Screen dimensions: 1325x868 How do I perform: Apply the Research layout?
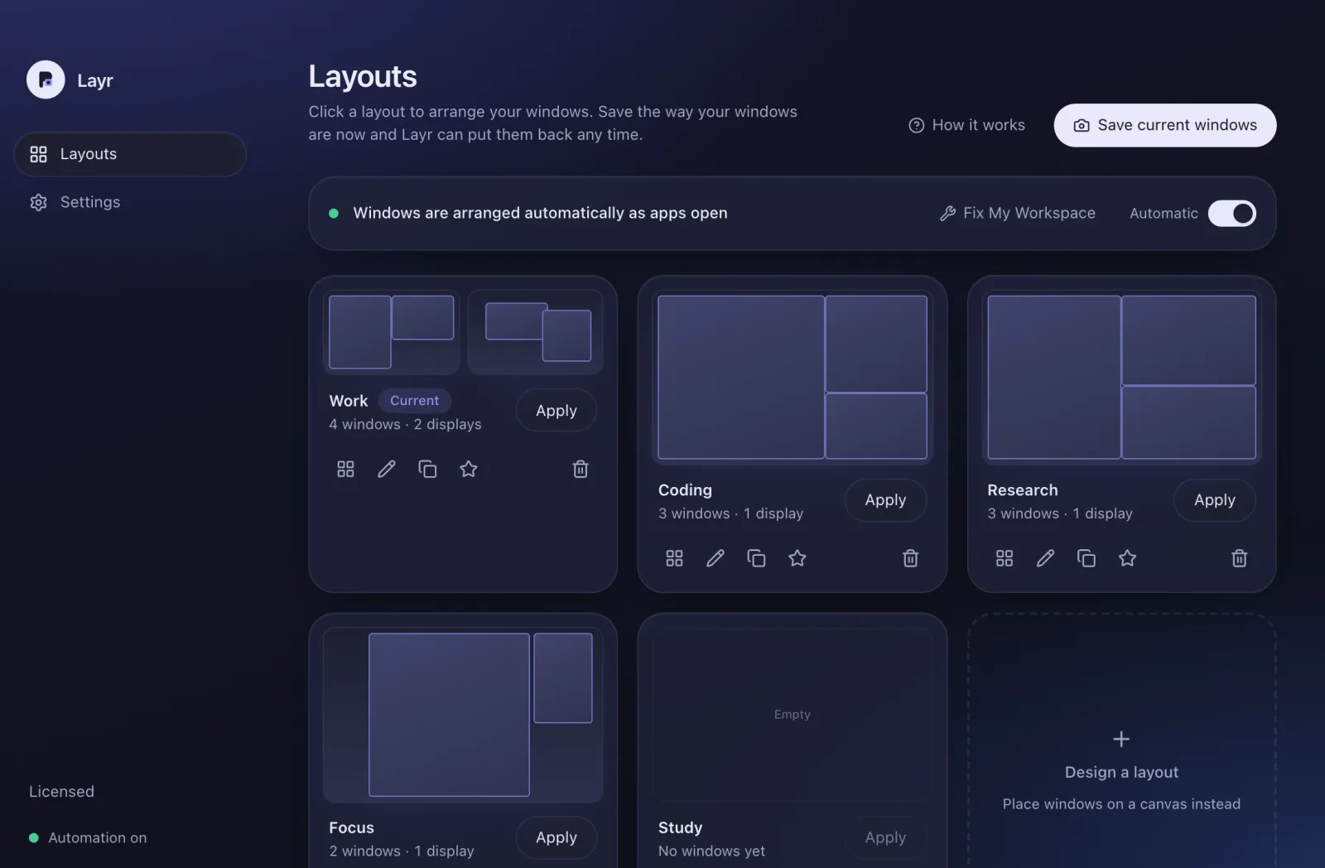[x=1214, y=500]
